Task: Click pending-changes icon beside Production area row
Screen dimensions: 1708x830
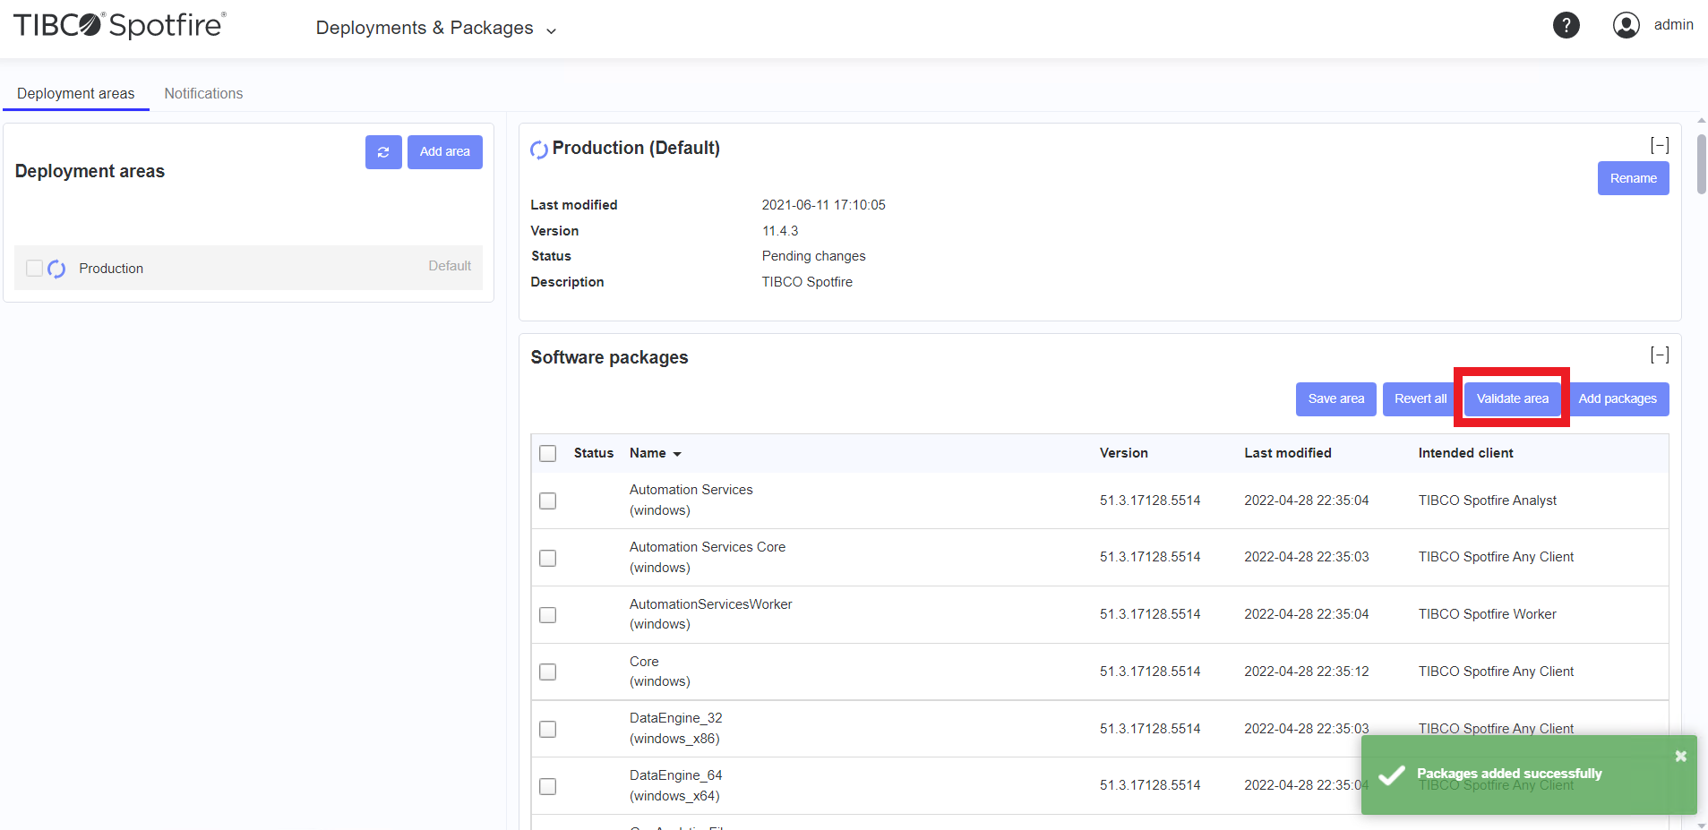Action: click(56, 269)
